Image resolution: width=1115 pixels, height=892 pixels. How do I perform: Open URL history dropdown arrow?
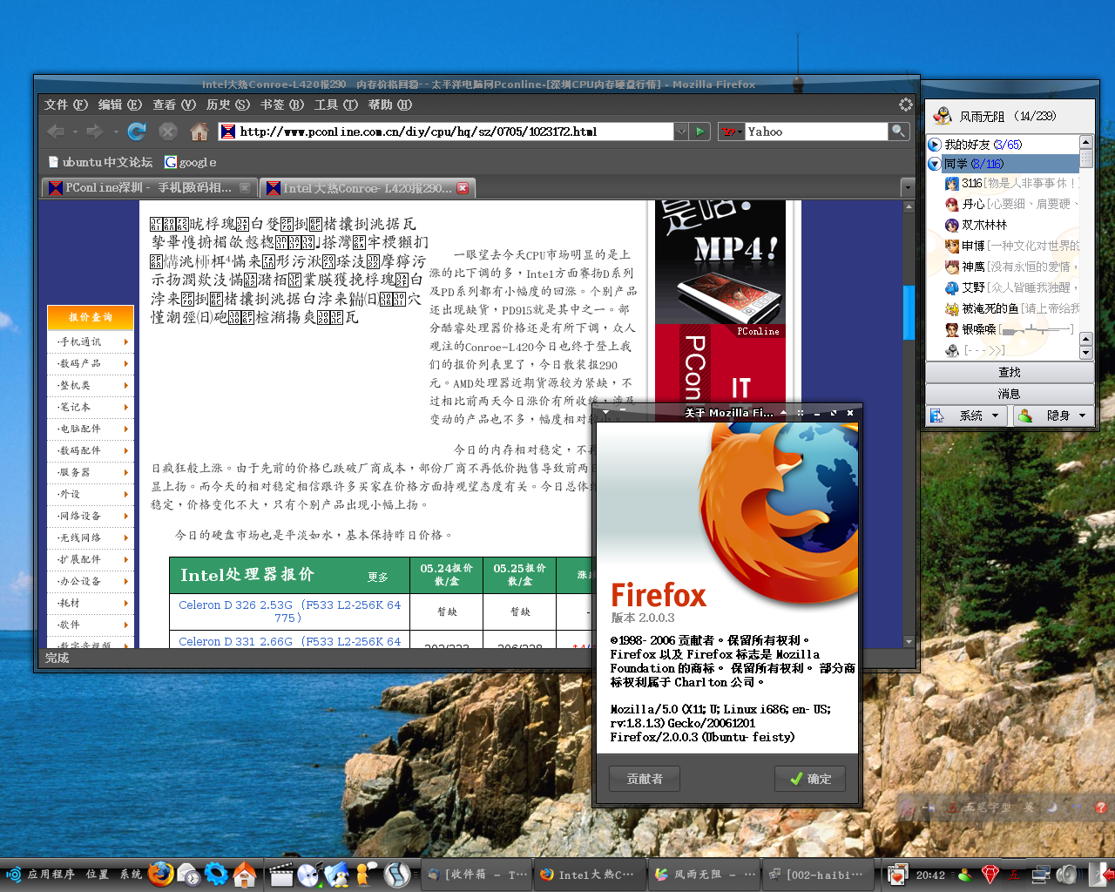681,132
